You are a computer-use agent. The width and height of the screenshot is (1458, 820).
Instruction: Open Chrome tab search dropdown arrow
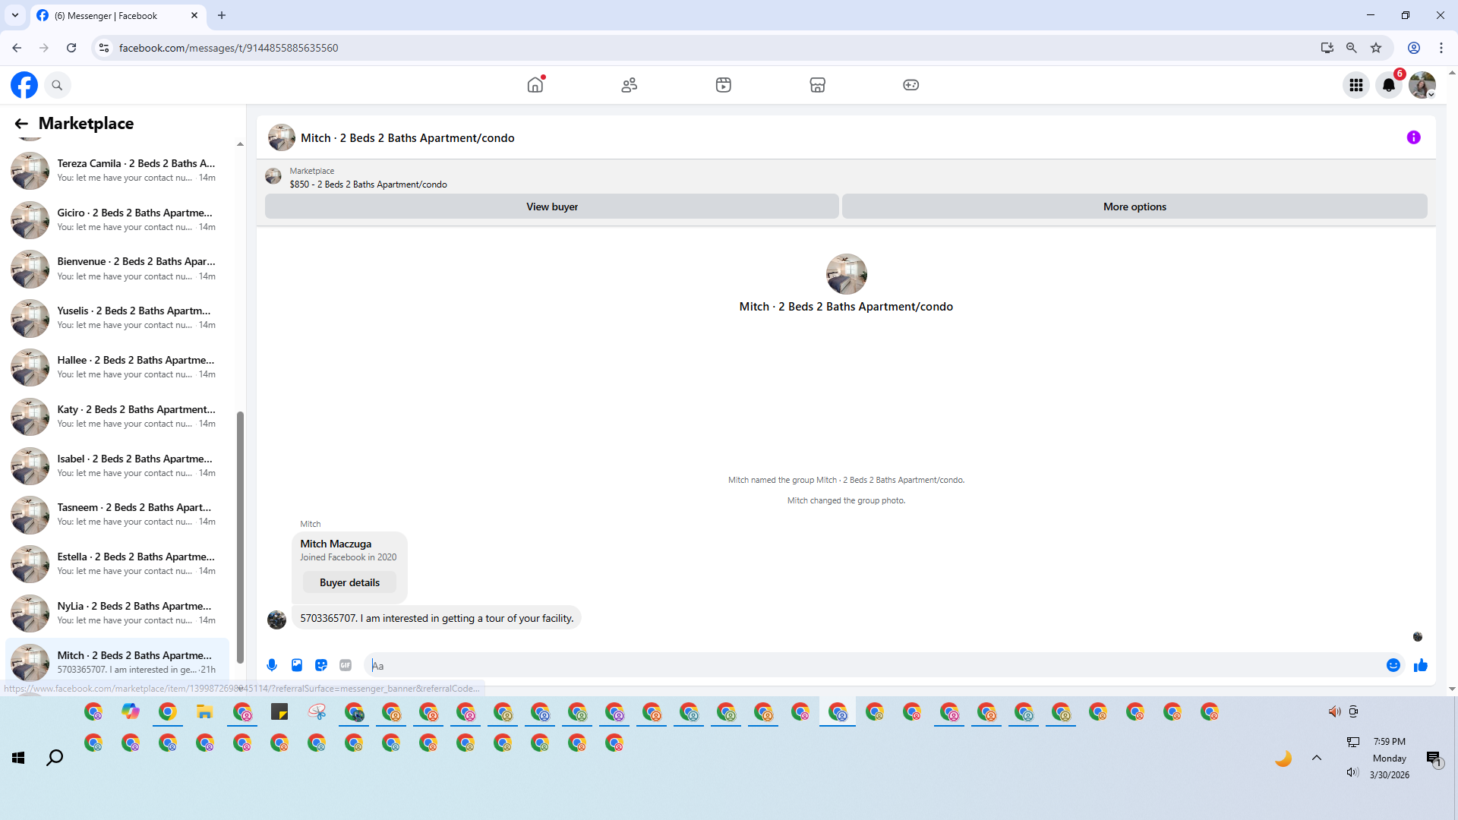click(x=14, y=15)
